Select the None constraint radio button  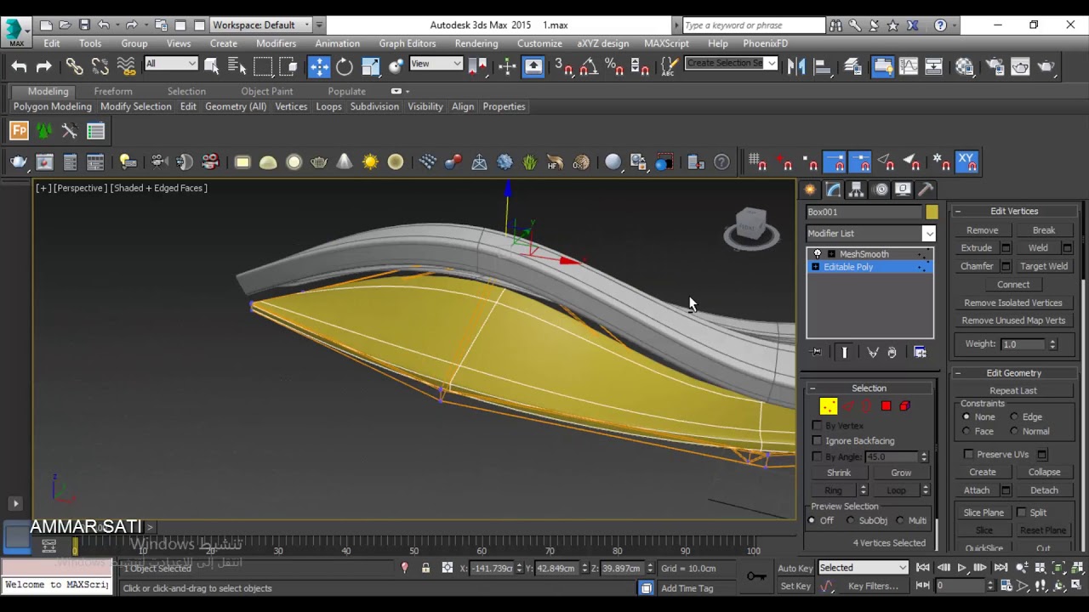[x=966, y=417]
